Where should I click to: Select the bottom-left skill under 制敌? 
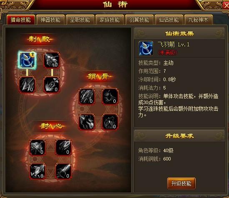tap(27, 85)
